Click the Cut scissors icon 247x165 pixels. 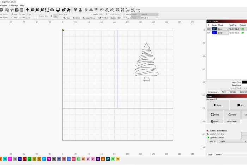[12, 10]
